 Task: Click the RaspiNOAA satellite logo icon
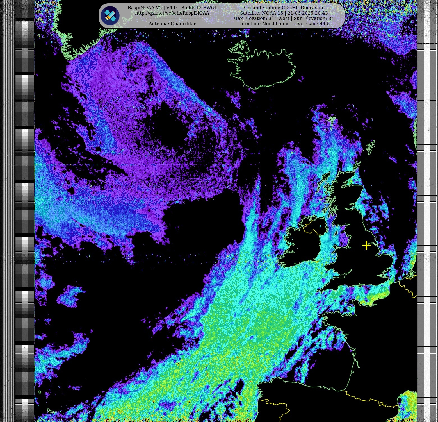coord(110,15)
